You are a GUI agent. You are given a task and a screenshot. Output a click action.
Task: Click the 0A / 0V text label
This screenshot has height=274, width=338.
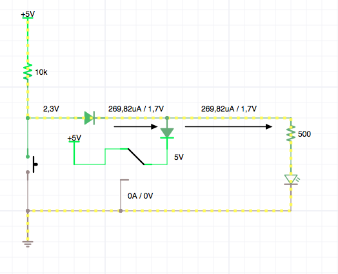(x=141, y=196)
